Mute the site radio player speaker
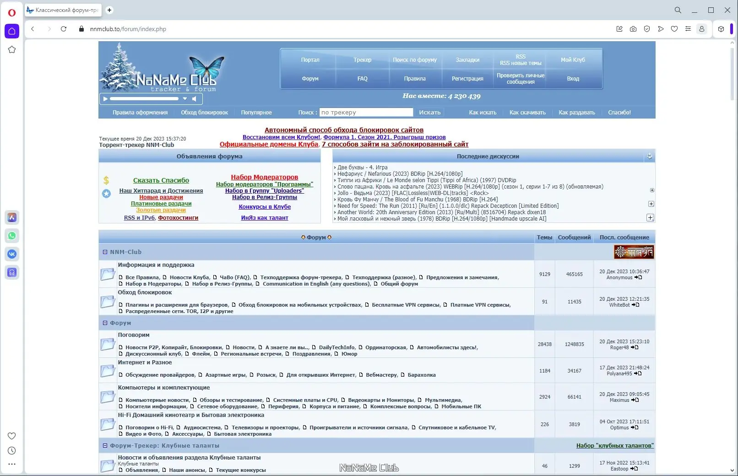Screen dimensions: 738x476 pos(195,99)
